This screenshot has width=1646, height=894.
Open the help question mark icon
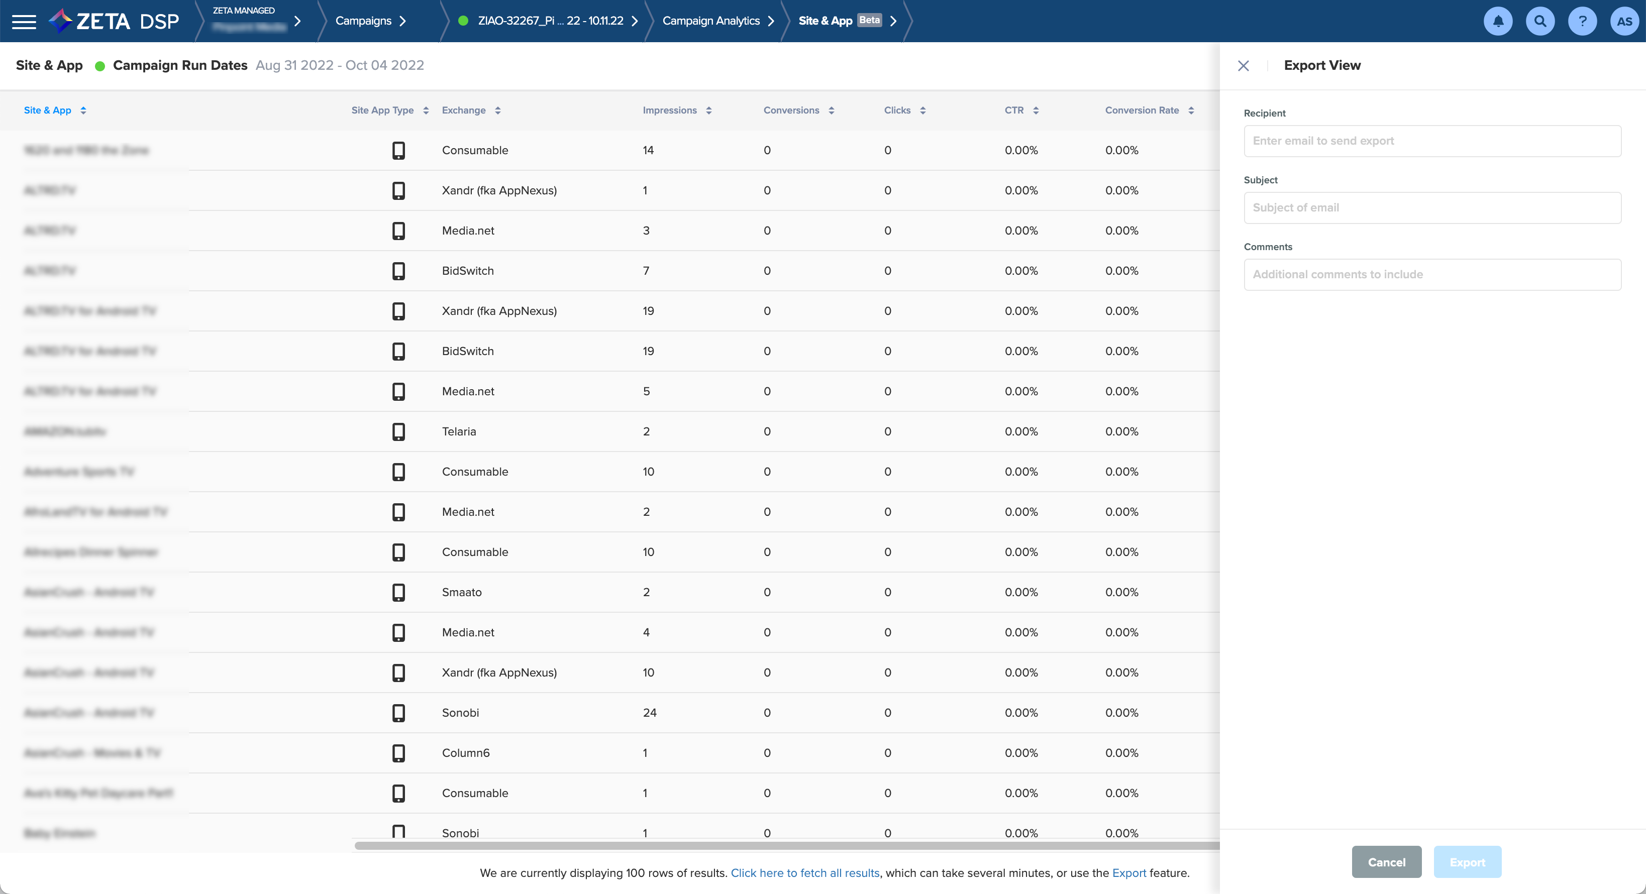pos(1582,21)
